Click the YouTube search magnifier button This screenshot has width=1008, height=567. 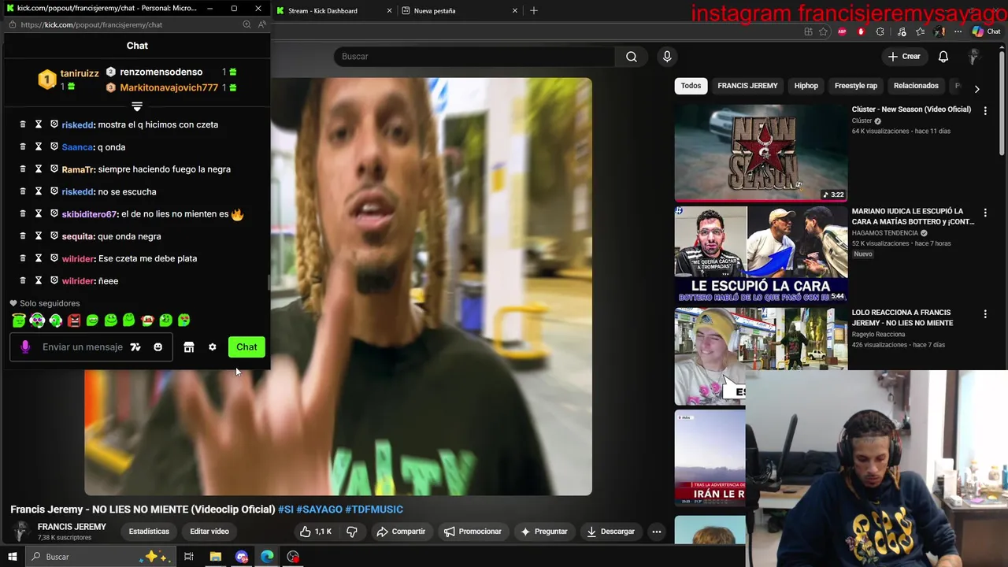[632, 57]
